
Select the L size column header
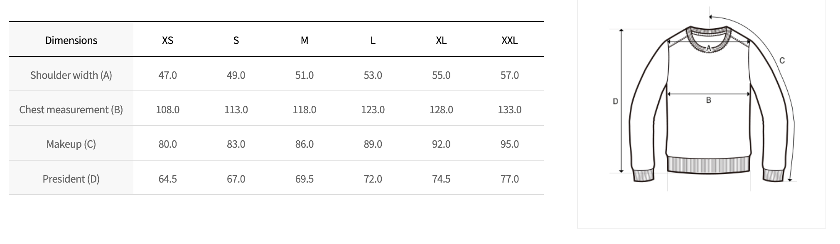(x=373, y=40)
